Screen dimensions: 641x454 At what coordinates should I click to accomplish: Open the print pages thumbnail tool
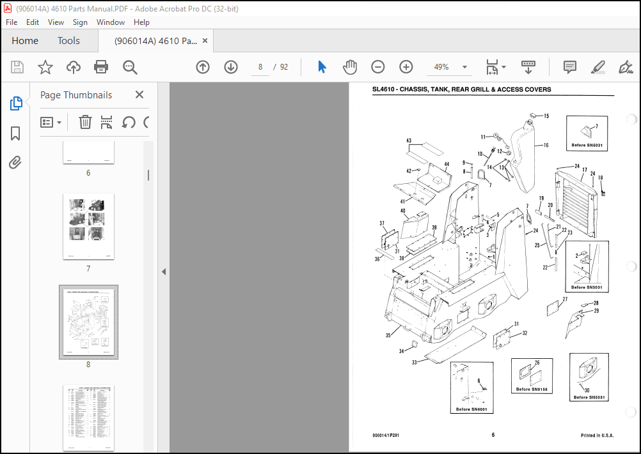pyautogui.click(x=106, y=122)
